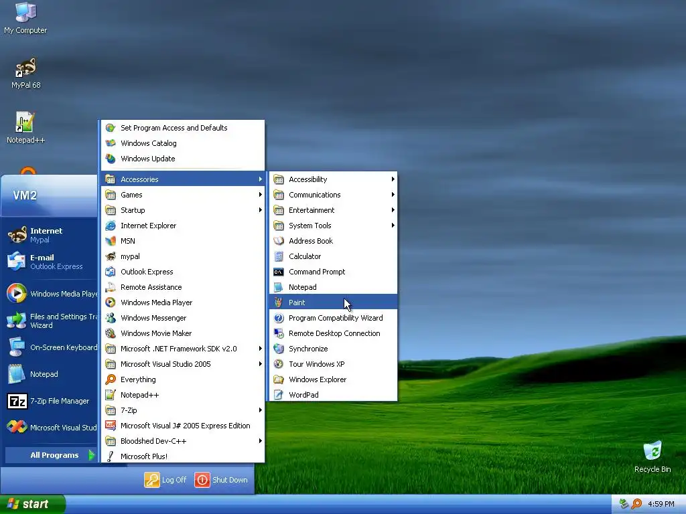Screen dimensions: 686x514
Task: Click the Windows Messenger icon
Action: click(111, 318)
